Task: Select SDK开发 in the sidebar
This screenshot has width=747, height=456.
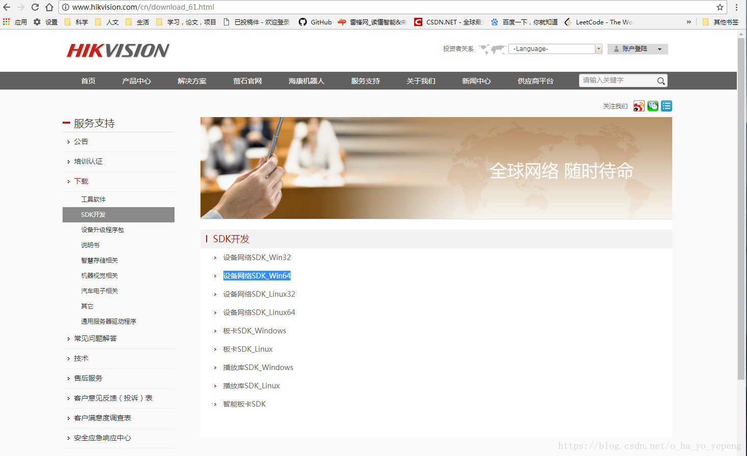Action: click(119, 215)
